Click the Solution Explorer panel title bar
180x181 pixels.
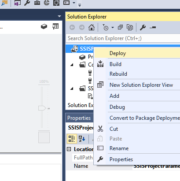click(x=123, y=17)
